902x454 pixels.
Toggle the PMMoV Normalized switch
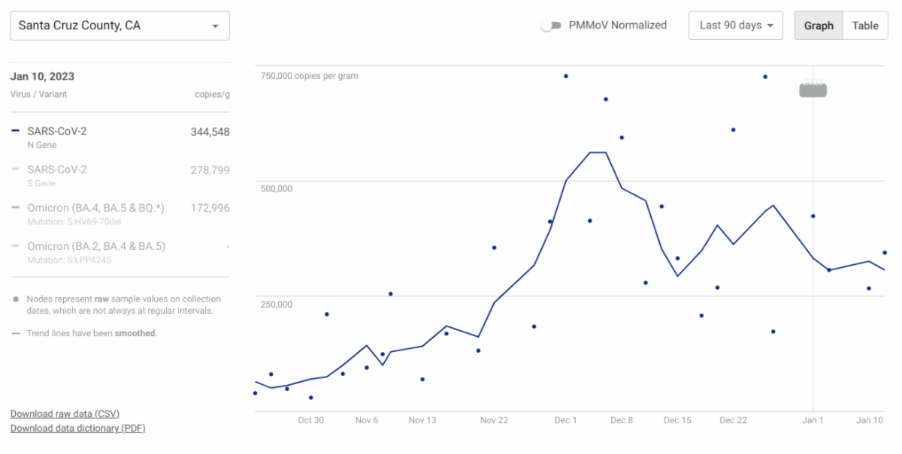tap(551, 26)
